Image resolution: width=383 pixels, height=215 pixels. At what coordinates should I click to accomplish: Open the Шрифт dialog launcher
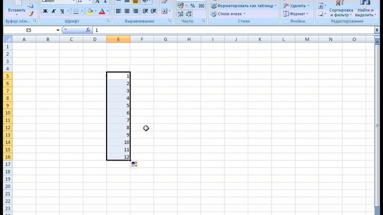coord(108,21)
